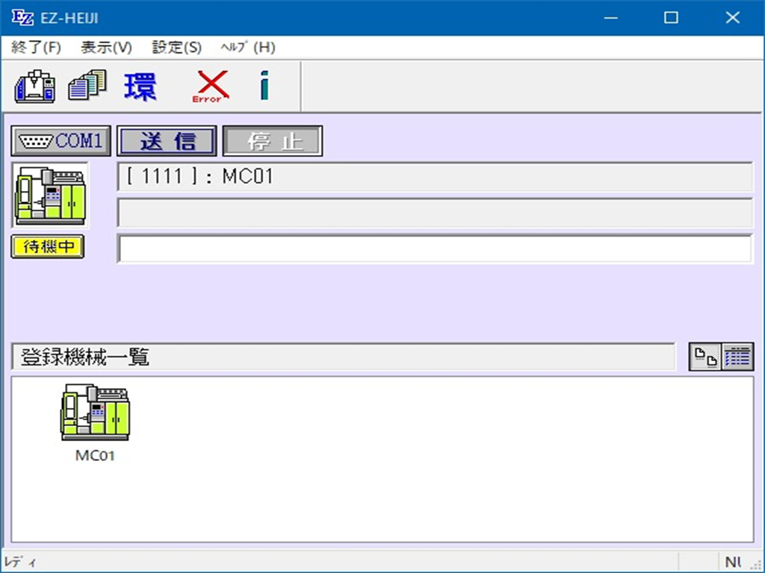The height and width of the screenshot is (573, 765).
Task: Click the empty grey field below MC01
Action: pos(435,213)
